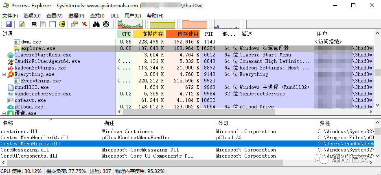Sort by the 内存使用 column header
The height and width of the screenshot is (175, 381).
click(x=182, y=34)
